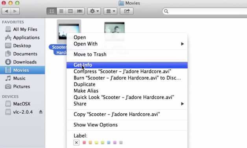The width and height of the screenshot is (247, 148).
Task: Open Music folder in sidebar
Action: [22, 78]
